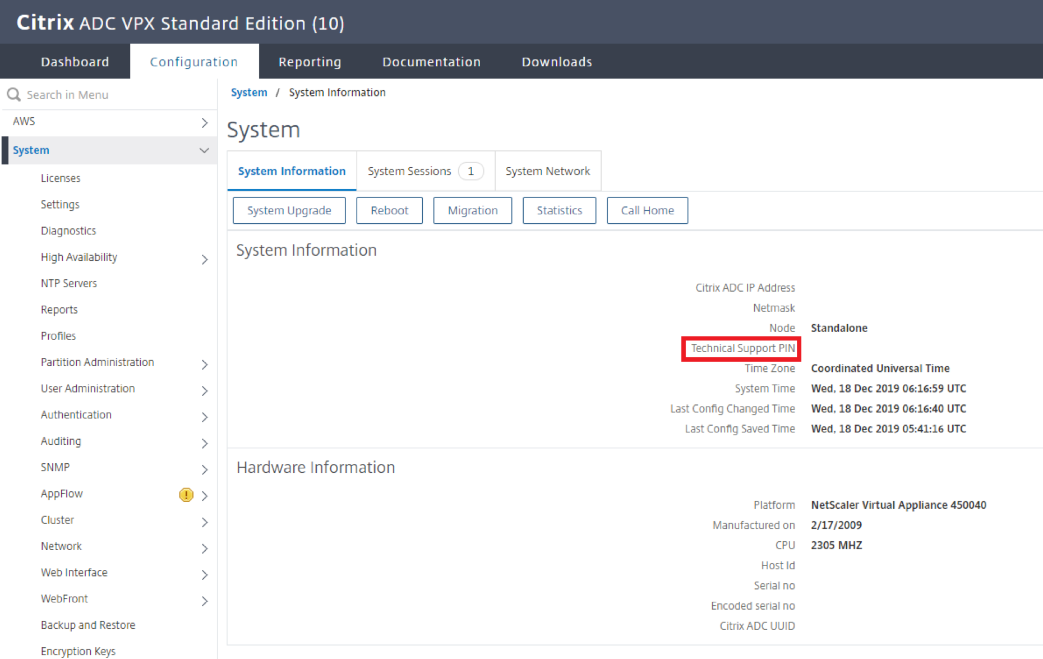Open NTP Servers in the sidebar
Screen dimensions: 1043x659
(x=69, y=283)
